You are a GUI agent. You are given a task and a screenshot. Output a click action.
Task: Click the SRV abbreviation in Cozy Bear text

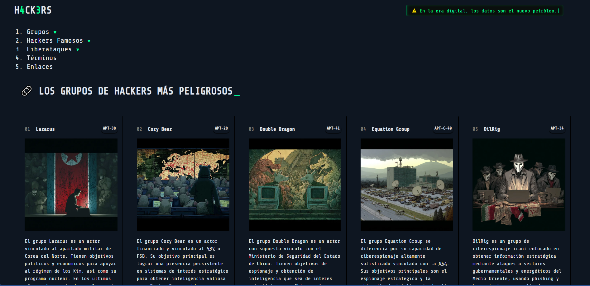click(211, 249)
